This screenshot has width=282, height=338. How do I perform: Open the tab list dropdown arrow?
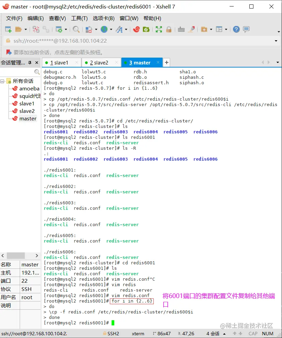tap(278, 62)
